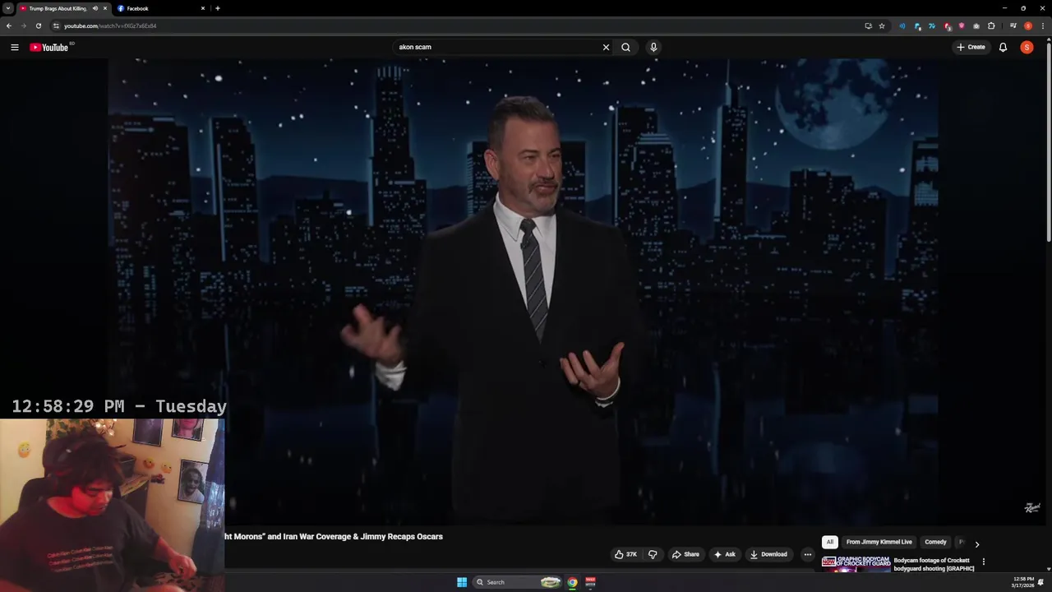Go back in browser history
Image resolution: width=1052 pixels, height=592 pixels.
[x=9, y=25]
